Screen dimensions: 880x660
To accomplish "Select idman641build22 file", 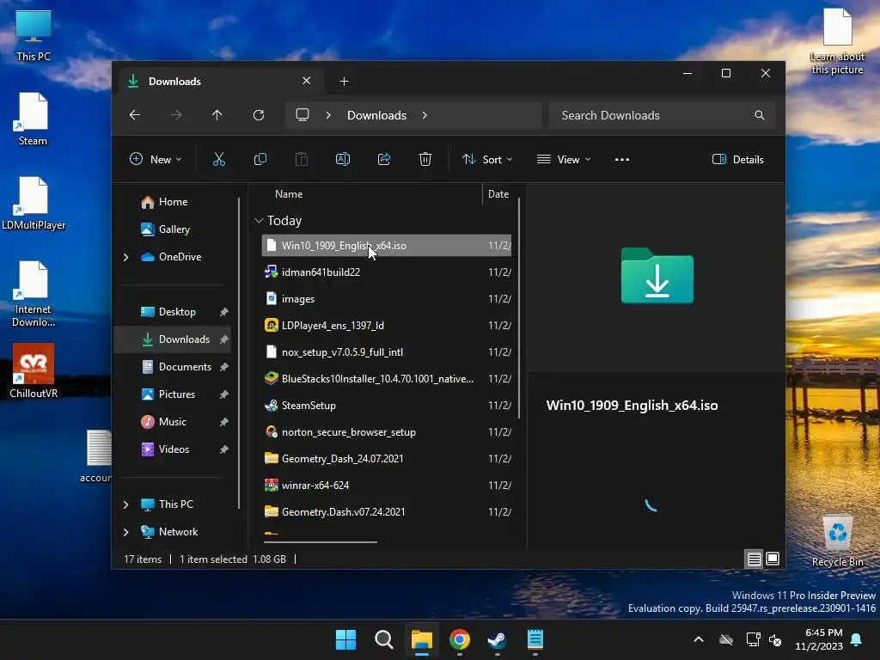I will pos(387,272).
